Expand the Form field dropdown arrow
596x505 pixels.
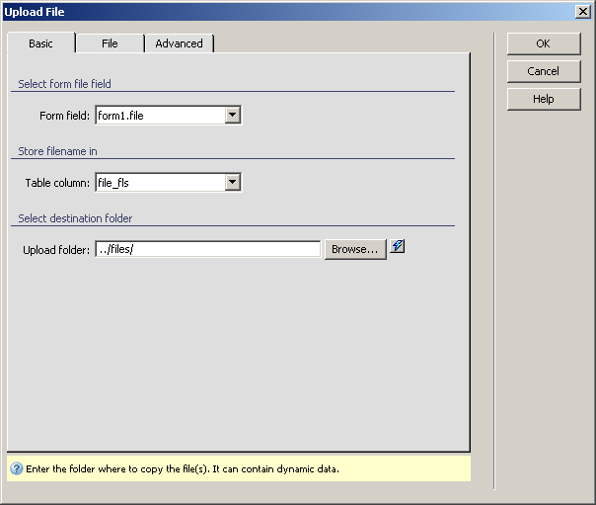233,116
